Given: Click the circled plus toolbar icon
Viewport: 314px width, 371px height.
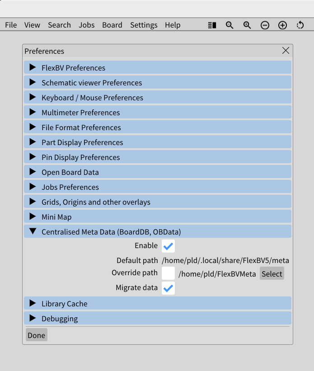Looking at the screenshot, I should [282, 25].
